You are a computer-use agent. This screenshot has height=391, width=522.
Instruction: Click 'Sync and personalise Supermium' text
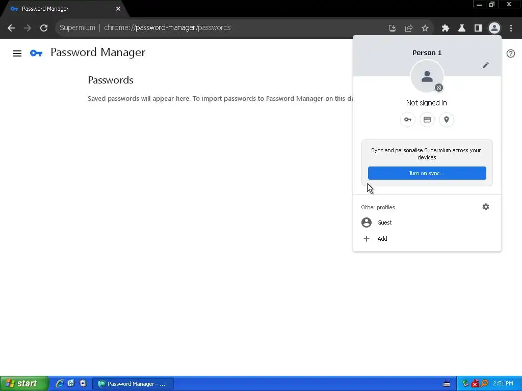point(426,154)
